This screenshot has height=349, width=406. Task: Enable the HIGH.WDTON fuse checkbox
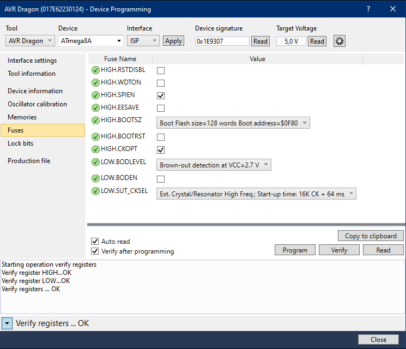click(x=161, y=83)
